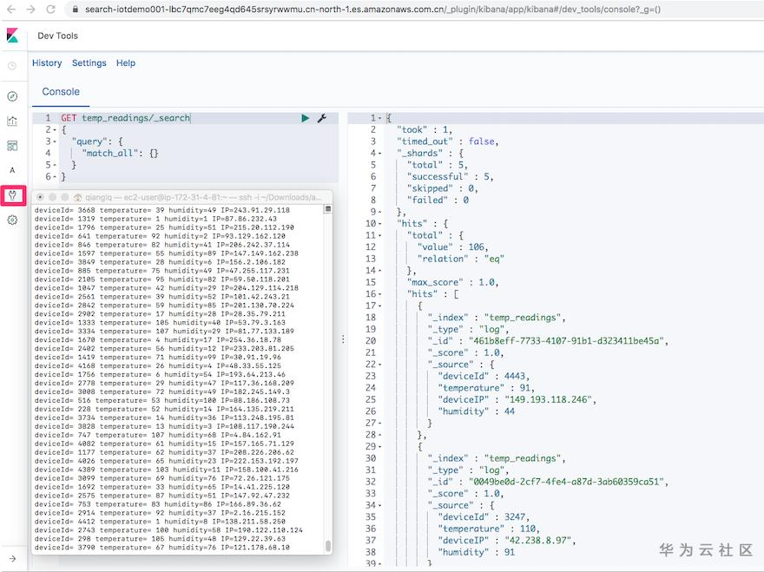The image size is (764, 572).
Task: Open Dashboard icon in sidebar
Action: tap(13, 146)
